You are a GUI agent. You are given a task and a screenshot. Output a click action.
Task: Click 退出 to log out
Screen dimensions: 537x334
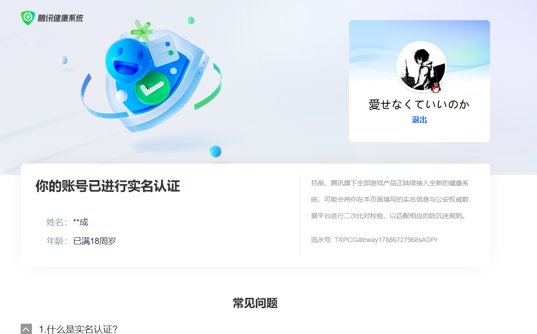419,120
